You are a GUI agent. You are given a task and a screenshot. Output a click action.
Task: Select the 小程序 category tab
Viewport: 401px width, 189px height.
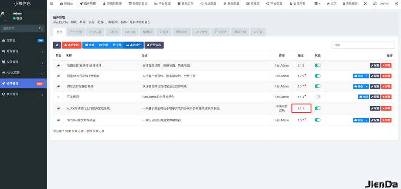pos(113,32)
